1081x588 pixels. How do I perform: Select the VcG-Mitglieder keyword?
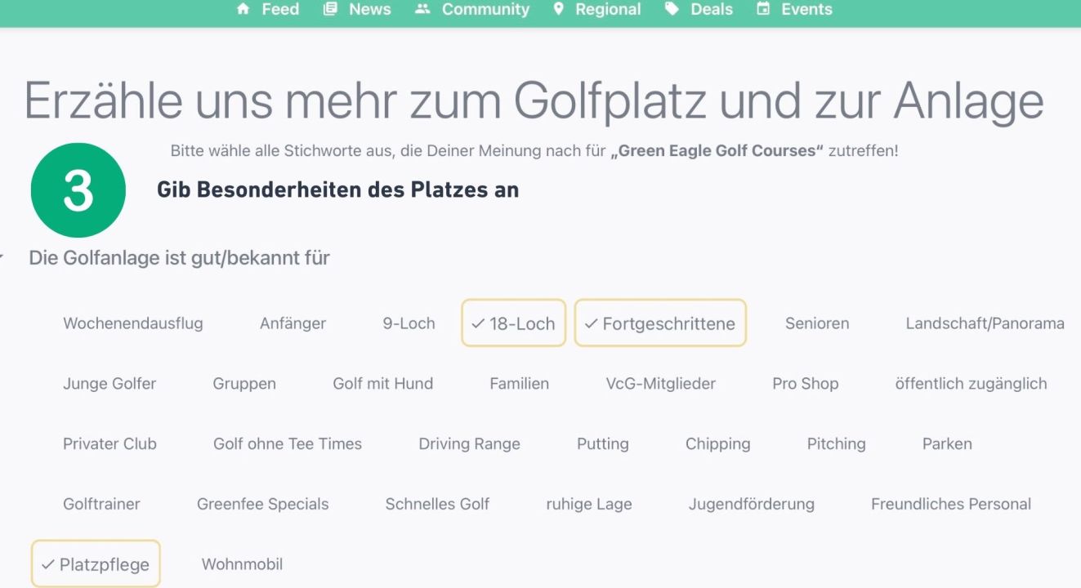(x=661, y=384)
